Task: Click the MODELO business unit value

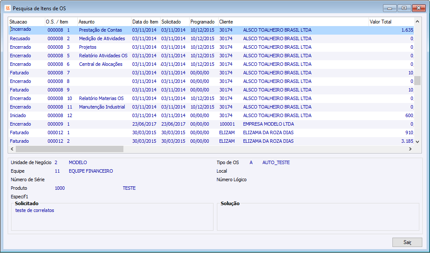Action: click(x=78, y=163)
